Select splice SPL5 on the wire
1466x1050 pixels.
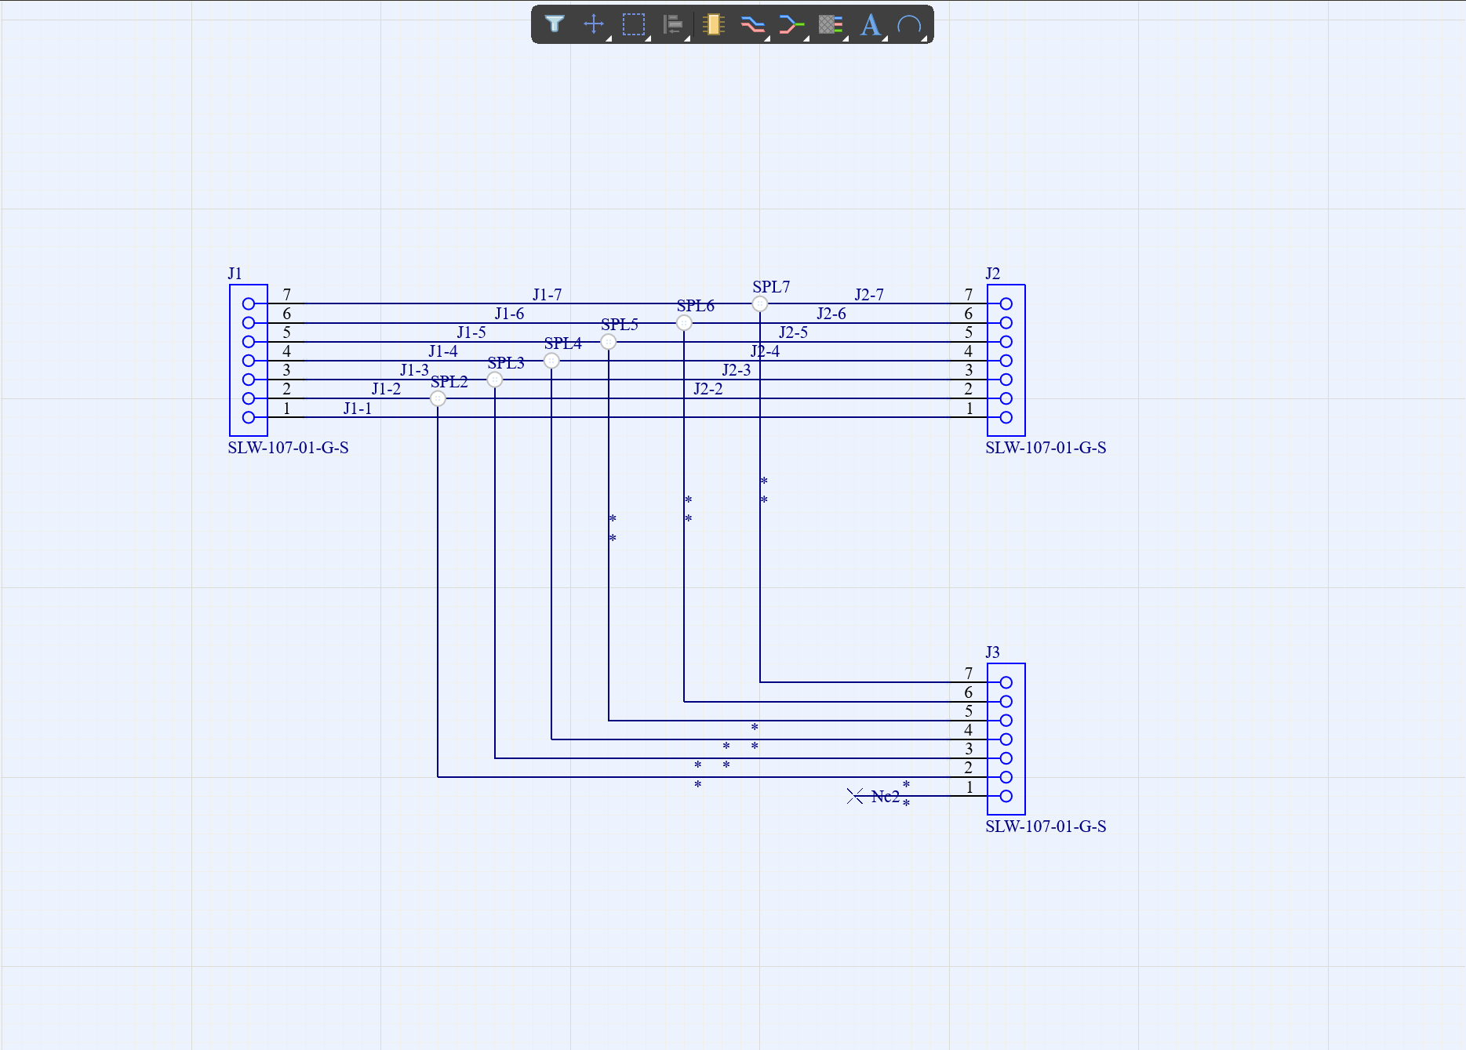pyautogui.click(x=608, y=341)
